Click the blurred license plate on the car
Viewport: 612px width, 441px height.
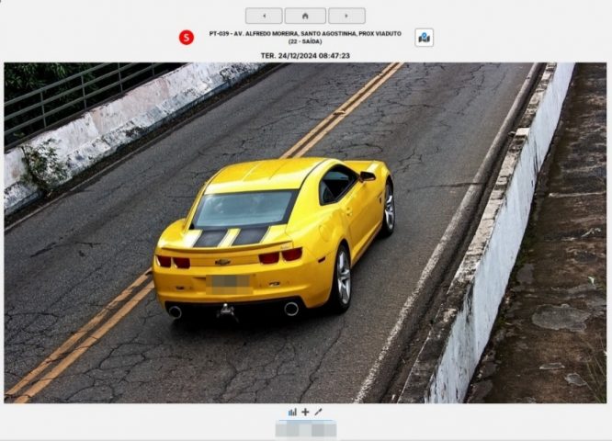(230, 284)
